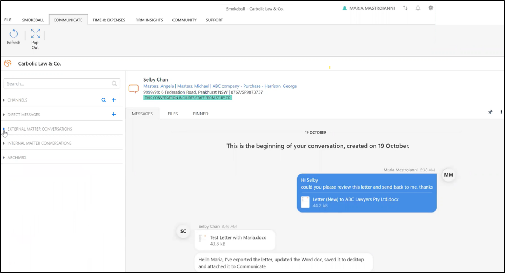Search channels using the blue magnifier icon
Image resolution: width=505 pixels, height=273 pixels.
tap(104, 100)
